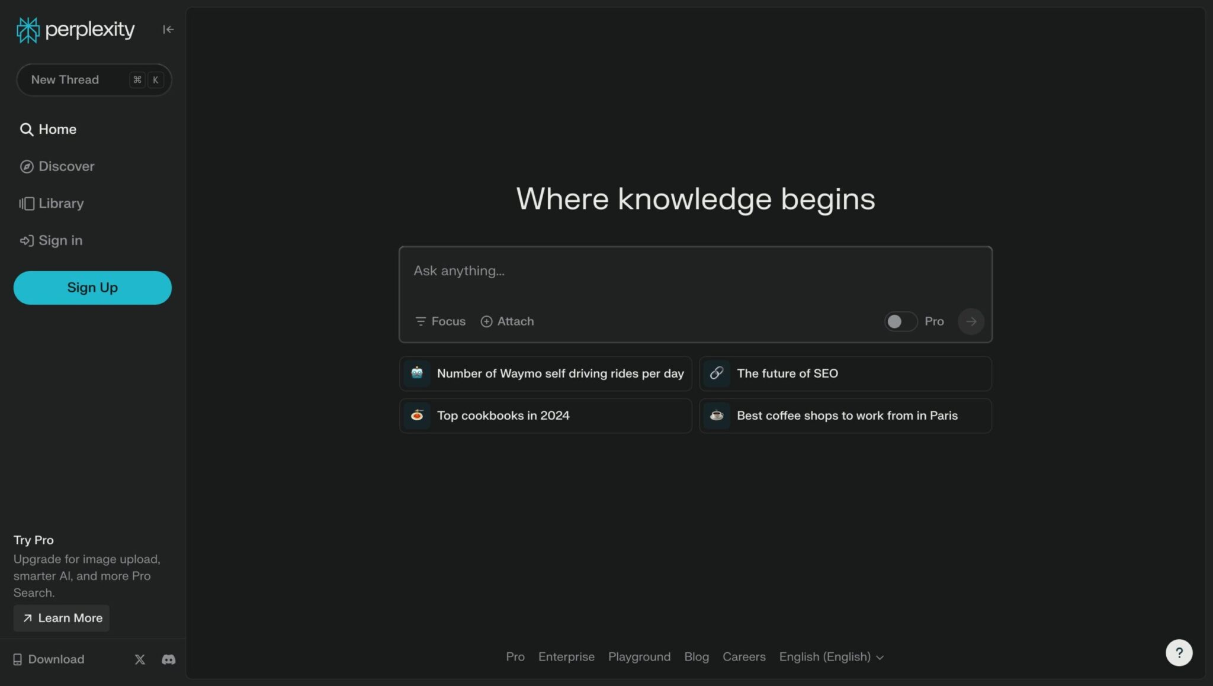Click the Sign Up button

92,288
